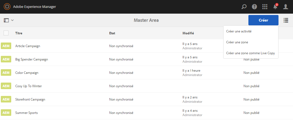This screenshot has width=293, height=121.
Task: Click Non publié in Storefront Campaign row
Action: (251, 99)
